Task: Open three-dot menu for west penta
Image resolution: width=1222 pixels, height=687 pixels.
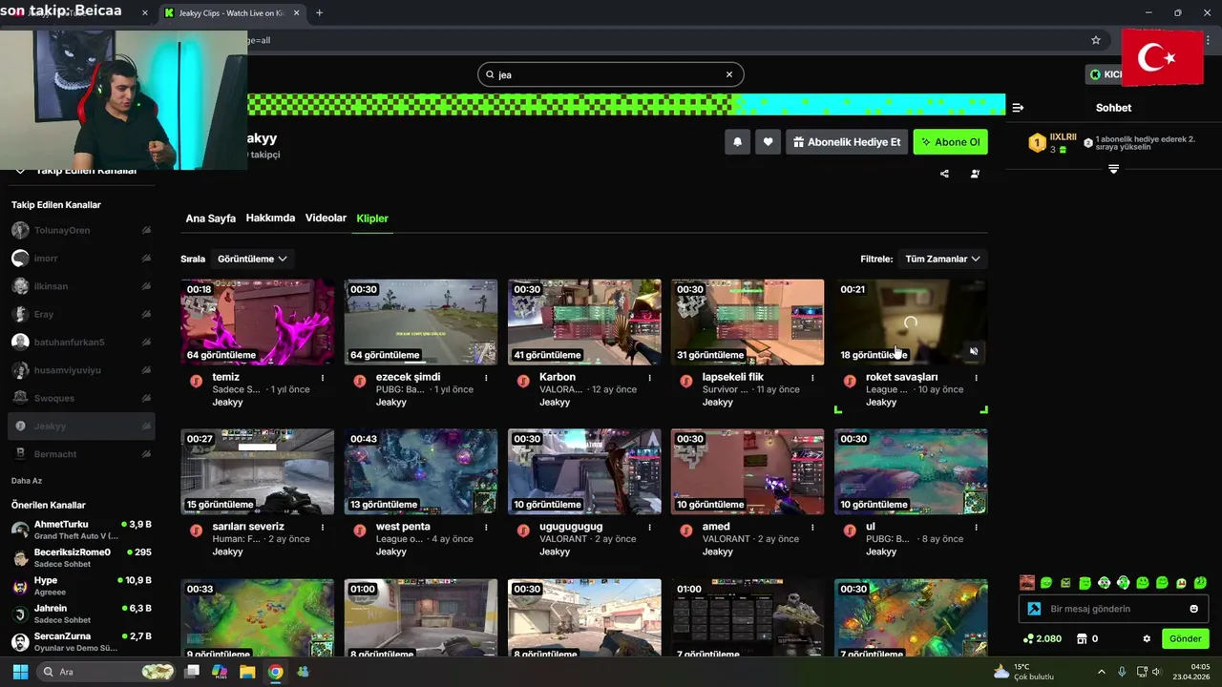Action: [486, 528]
